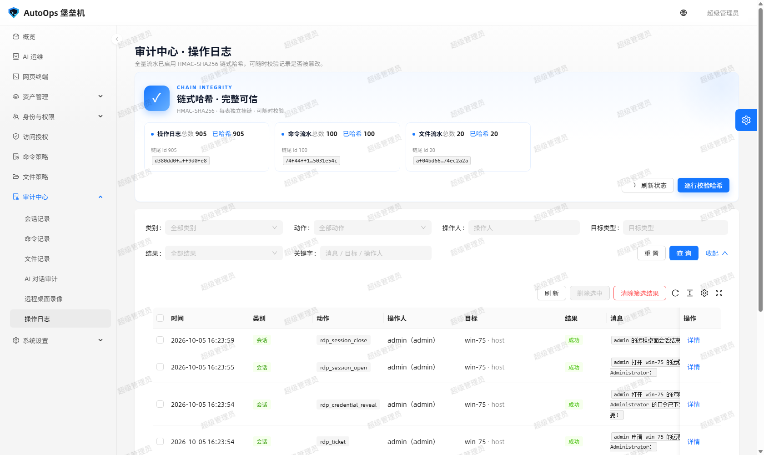The width and height of the screenshot is (764, 455).
Task: Open the table column settings gear
Action: click(x=704, y=293)
